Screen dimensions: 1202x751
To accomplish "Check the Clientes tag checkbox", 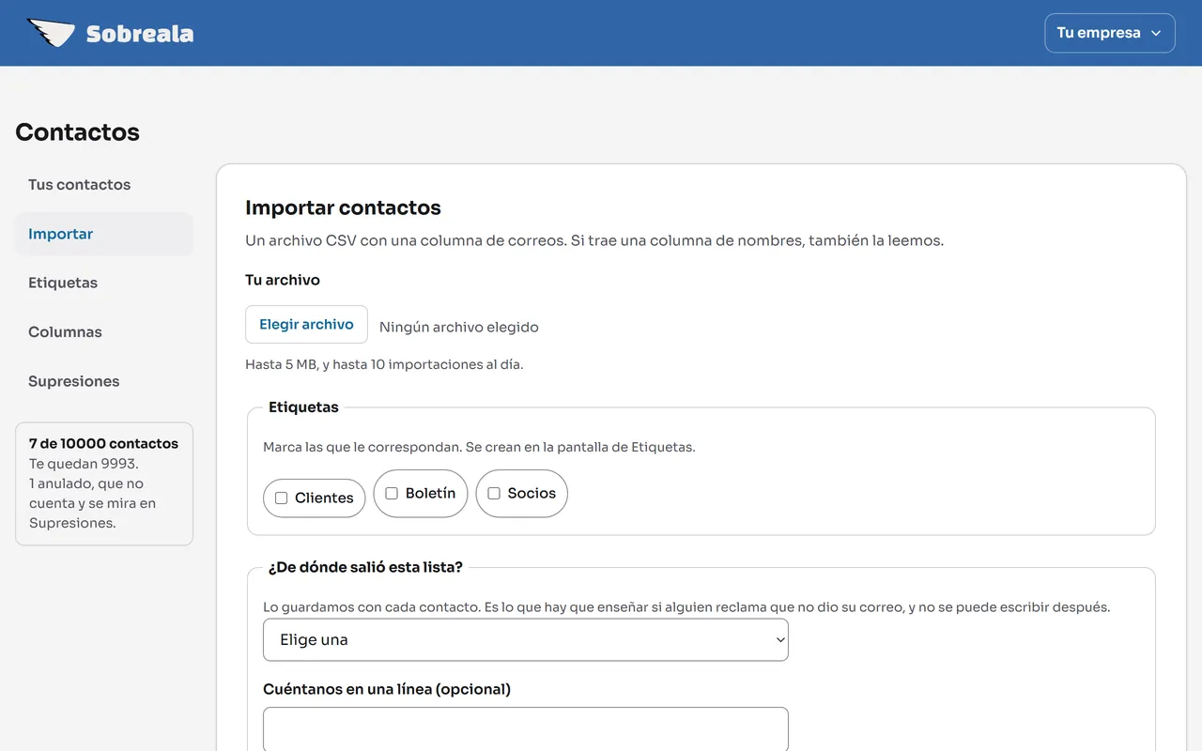I will (281, 498).
